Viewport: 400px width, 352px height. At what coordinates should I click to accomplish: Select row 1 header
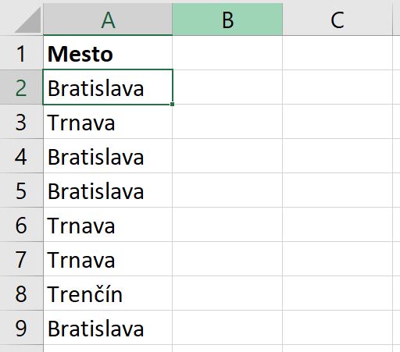(x=21, y=53)
